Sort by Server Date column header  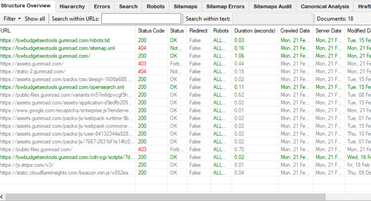[329, 31]
